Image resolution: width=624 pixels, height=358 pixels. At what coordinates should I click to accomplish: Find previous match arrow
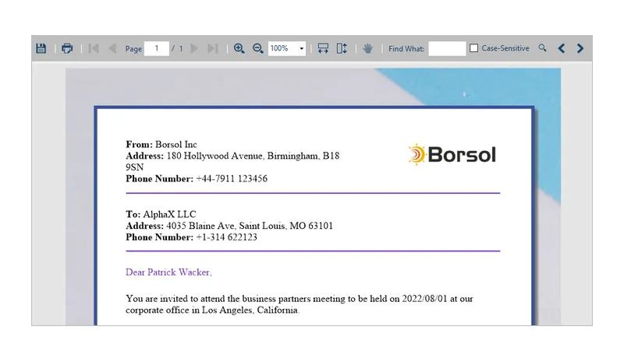point(562,48)
